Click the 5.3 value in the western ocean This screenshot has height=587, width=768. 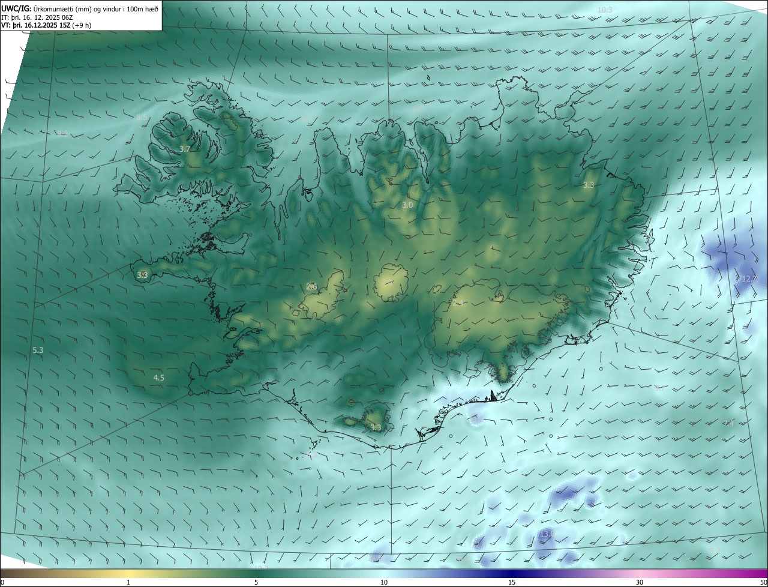(x=38, y=349)
